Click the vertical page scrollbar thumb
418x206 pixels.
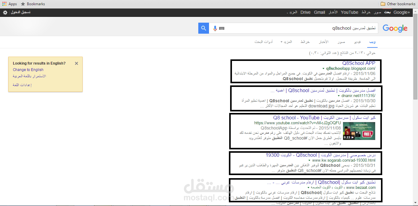[x=415, y=56]
